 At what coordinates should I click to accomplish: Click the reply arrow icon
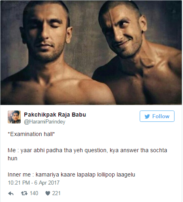tap(11, 193)
